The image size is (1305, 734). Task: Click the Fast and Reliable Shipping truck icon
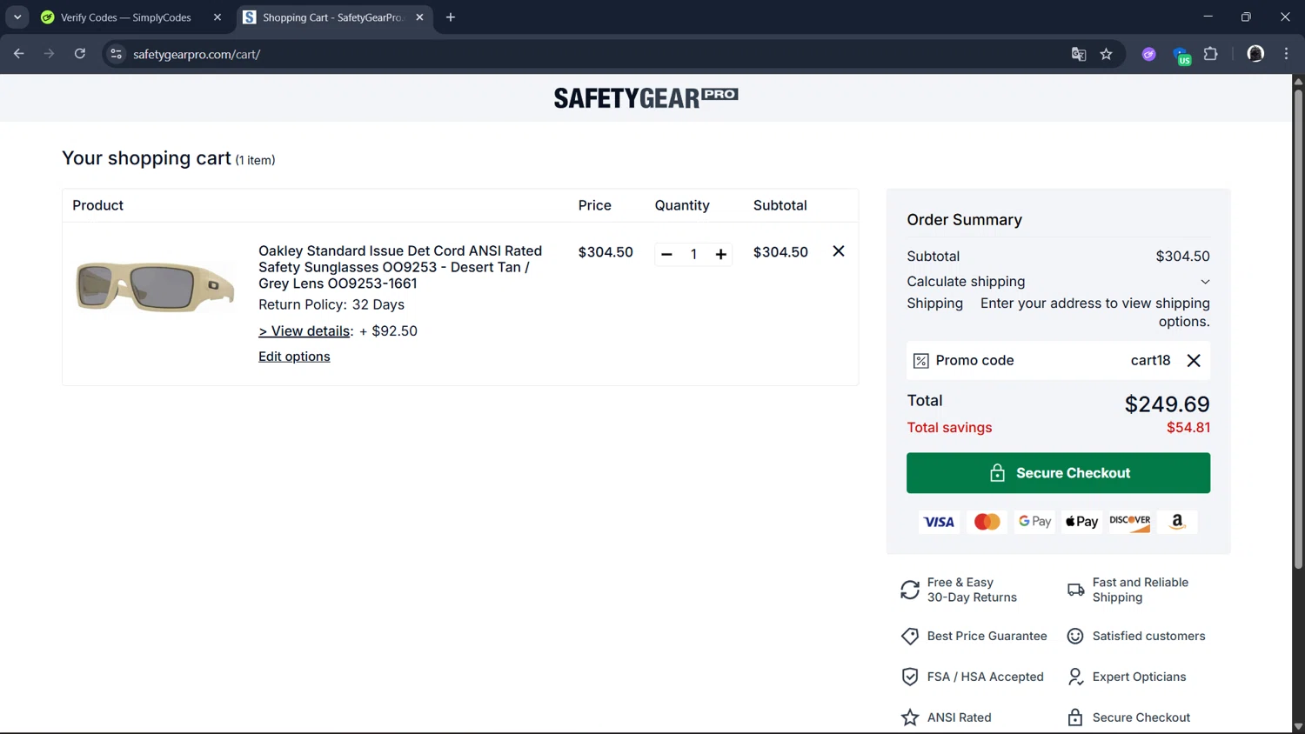tap(1075, 591)
